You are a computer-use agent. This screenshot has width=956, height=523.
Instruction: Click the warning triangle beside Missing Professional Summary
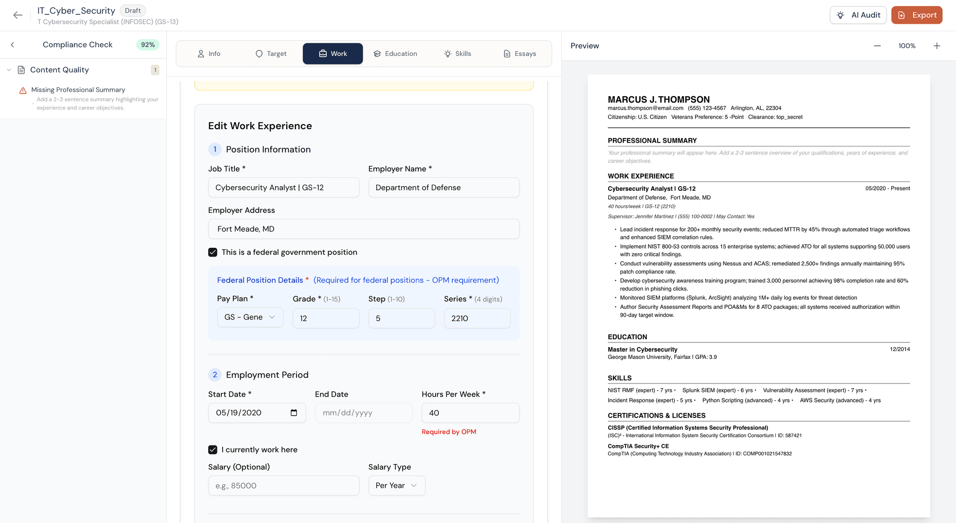(23, 90)
